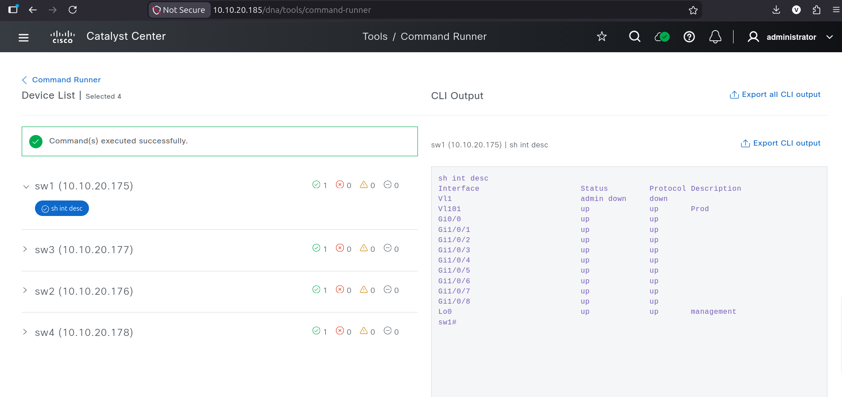Click sw1 success count green check icon
842x397 pixels.
pyautogui.click(x=316, y=185)
